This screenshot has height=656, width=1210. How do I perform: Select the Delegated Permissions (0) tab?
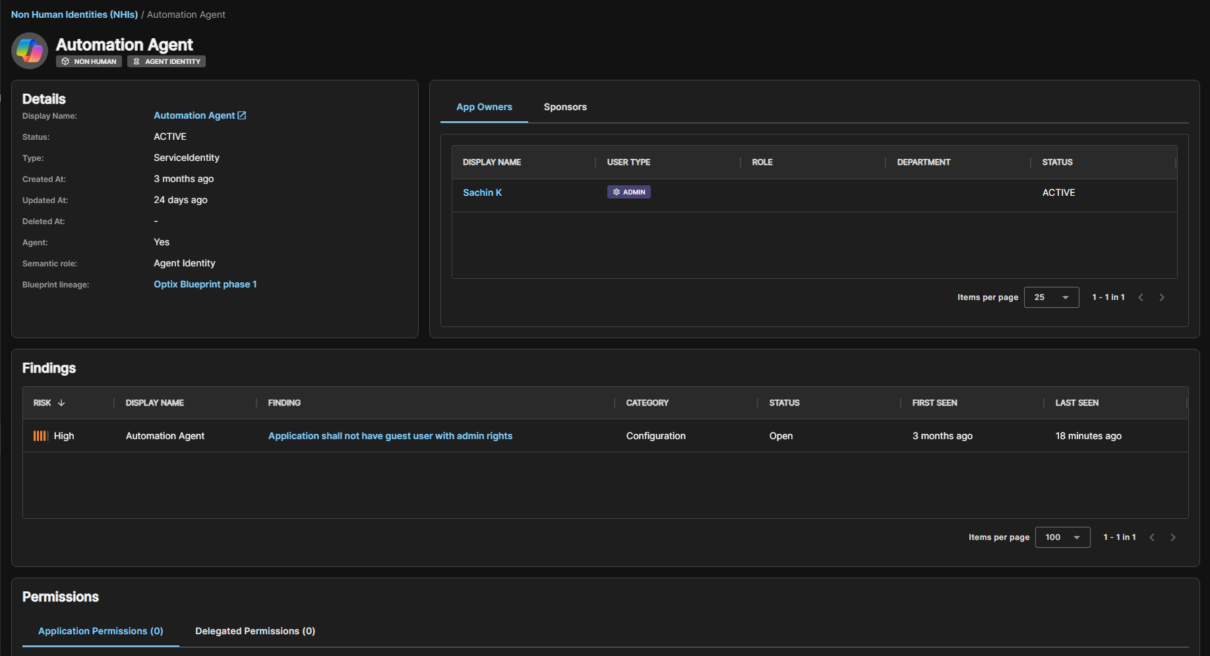tap(255, 631)
